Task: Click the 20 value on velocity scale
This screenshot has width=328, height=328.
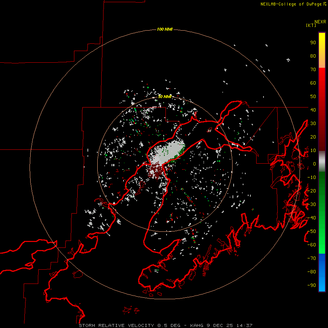Action: (x=313, y=137)
